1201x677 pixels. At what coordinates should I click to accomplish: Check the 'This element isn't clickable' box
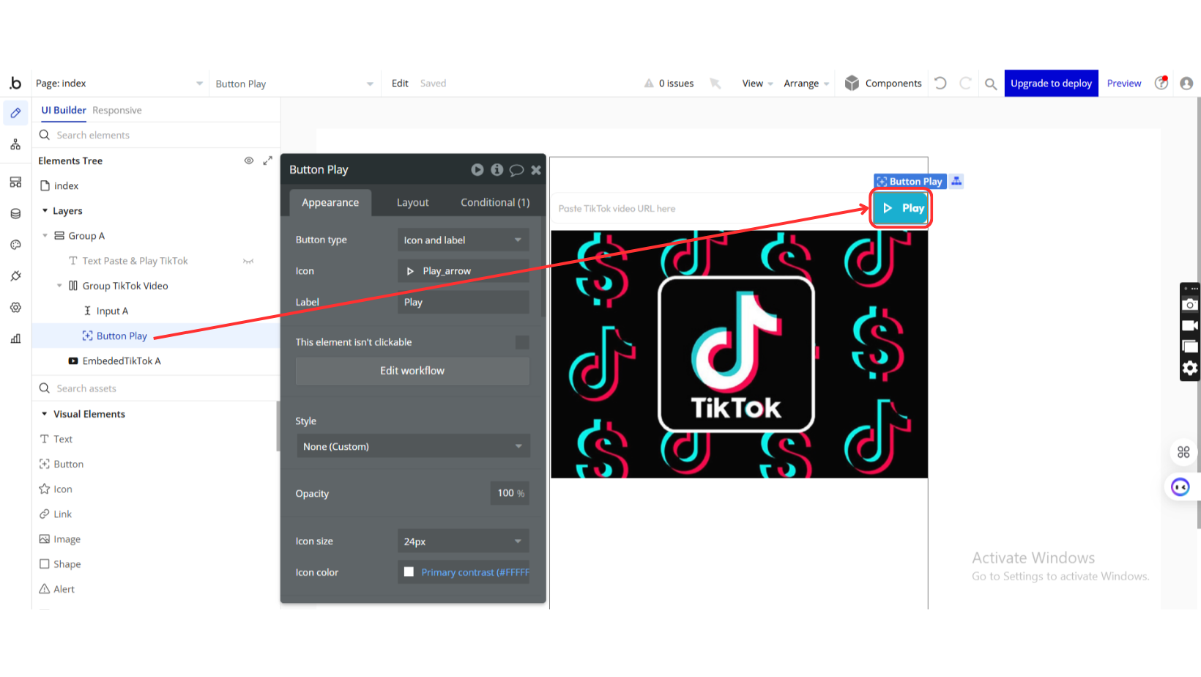point(522,342)
